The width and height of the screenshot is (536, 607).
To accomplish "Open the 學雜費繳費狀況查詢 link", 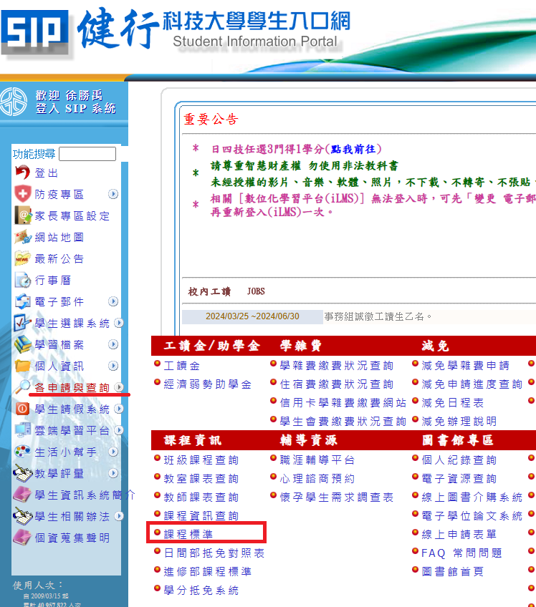I will 336,365.
